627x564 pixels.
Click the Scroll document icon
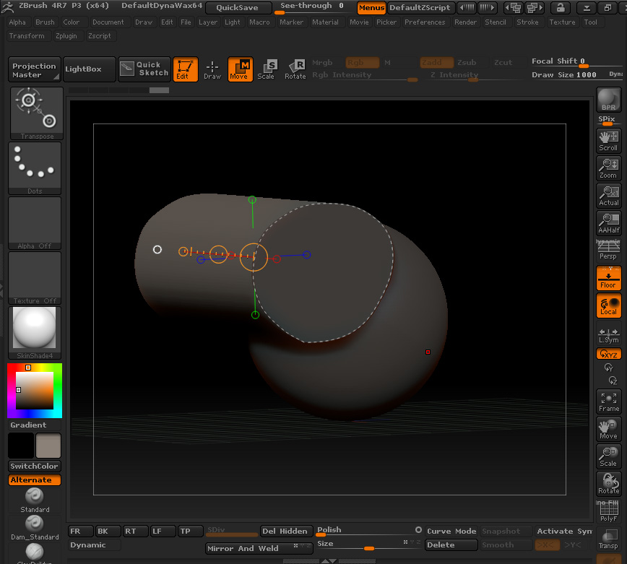tap(609, 141)
